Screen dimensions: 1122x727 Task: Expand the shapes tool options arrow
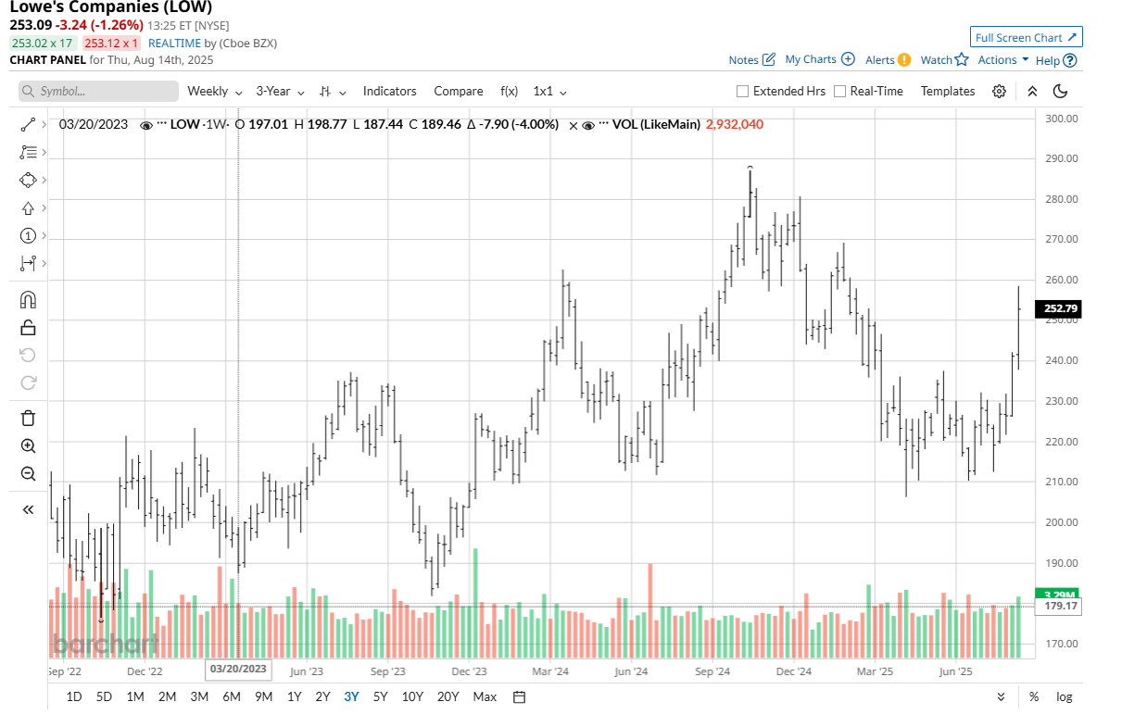coord(44,180)
